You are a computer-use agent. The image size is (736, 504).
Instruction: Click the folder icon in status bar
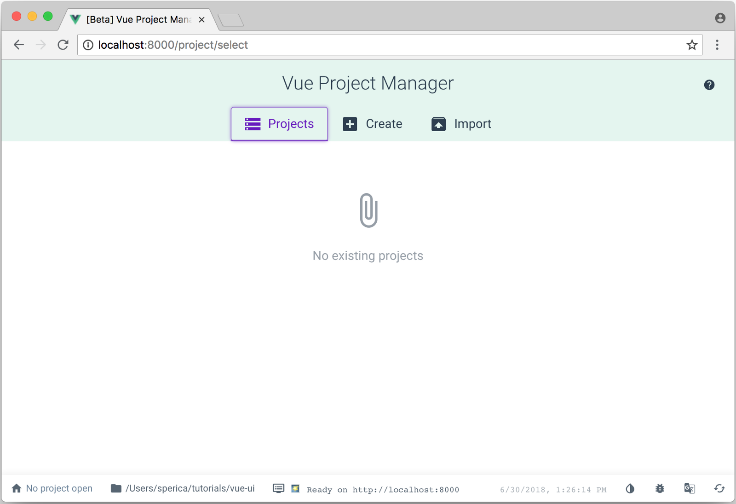(x=116, y=488)
